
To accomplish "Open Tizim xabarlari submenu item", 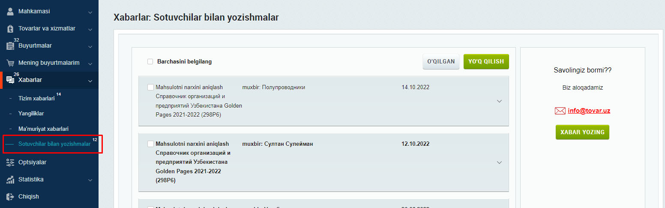I will [36, 98].
